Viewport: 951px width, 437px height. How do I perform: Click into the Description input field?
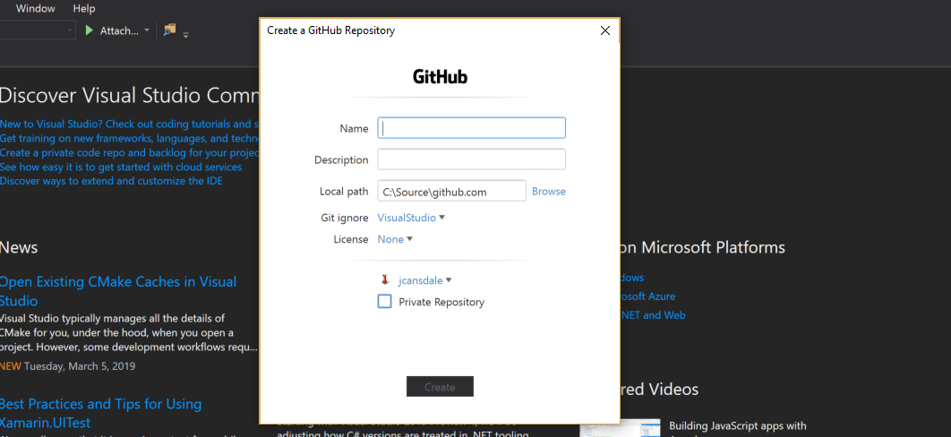pyautogui.click(x=471, y=159)
